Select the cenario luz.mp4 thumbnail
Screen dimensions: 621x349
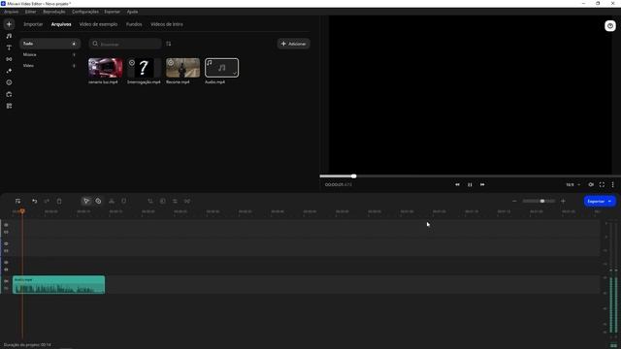point(106,68)
